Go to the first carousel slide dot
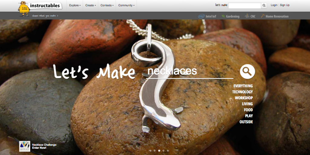310x155 pixels. point(150,151)
